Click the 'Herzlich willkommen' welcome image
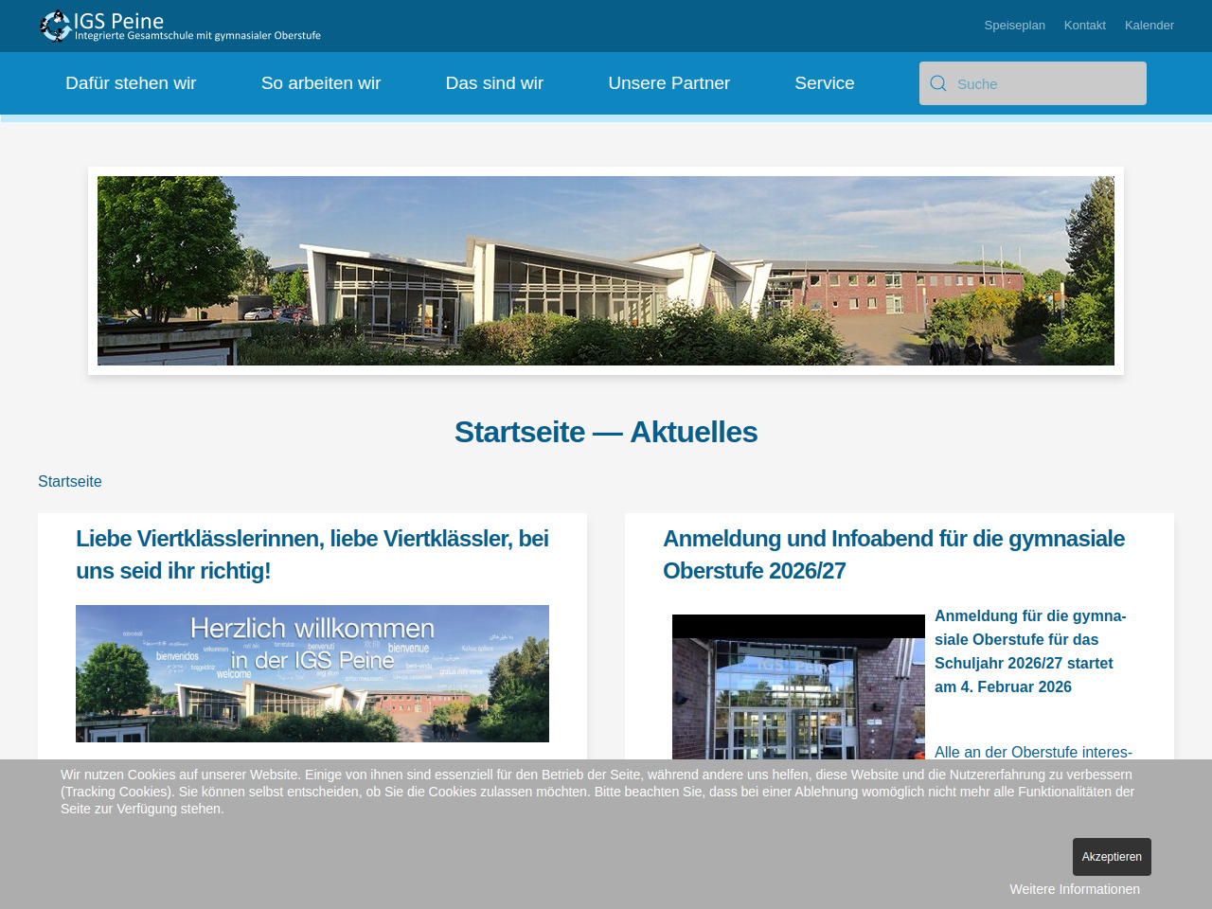The height and width of the screenshot is (909, 1212). coord(312,673)
